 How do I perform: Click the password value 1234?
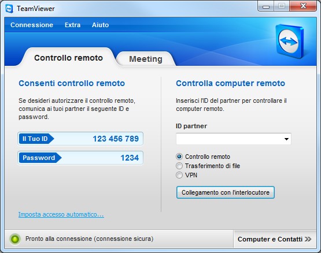(x=130, y=158)
